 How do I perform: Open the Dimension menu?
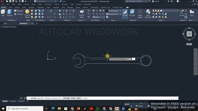tap(48, 4)
